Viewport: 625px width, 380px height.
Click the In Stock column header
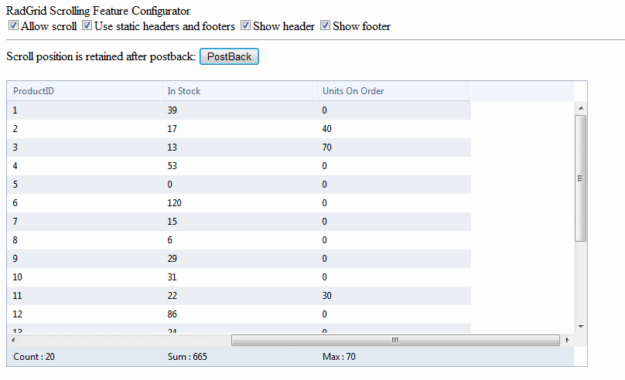click(x=184, y=91)
